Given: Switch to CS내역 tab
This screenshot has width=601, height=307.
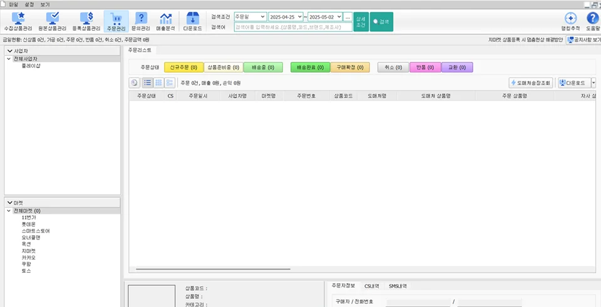Looking at the screenshot, I should 372,286.
